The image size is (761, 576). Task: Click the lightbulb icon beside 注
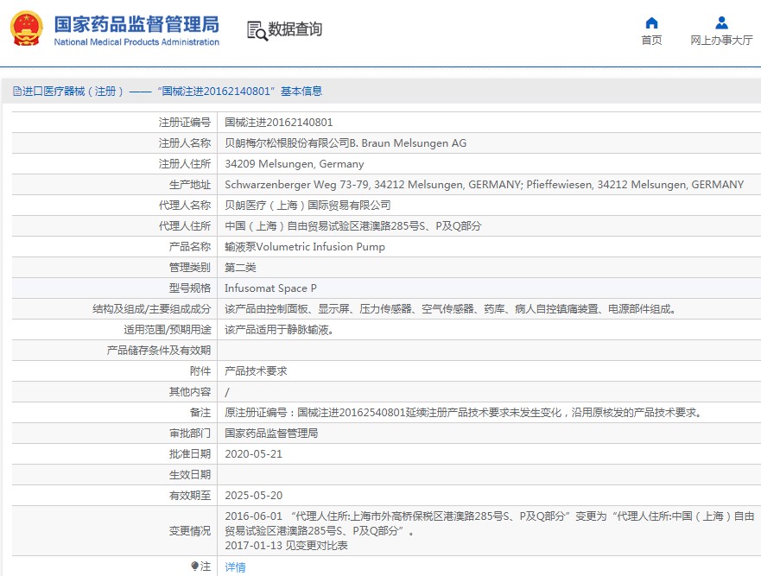tap(194, 566)
